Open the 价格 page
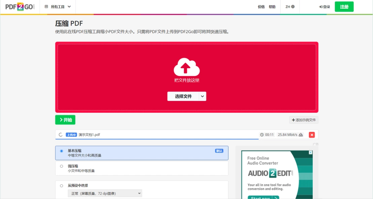This screenshot has height=199, width=373. click(x=261, y=7)
